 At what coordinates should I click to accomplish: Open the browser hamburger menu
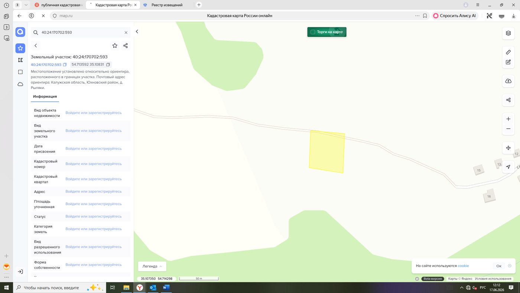(478, 5)
